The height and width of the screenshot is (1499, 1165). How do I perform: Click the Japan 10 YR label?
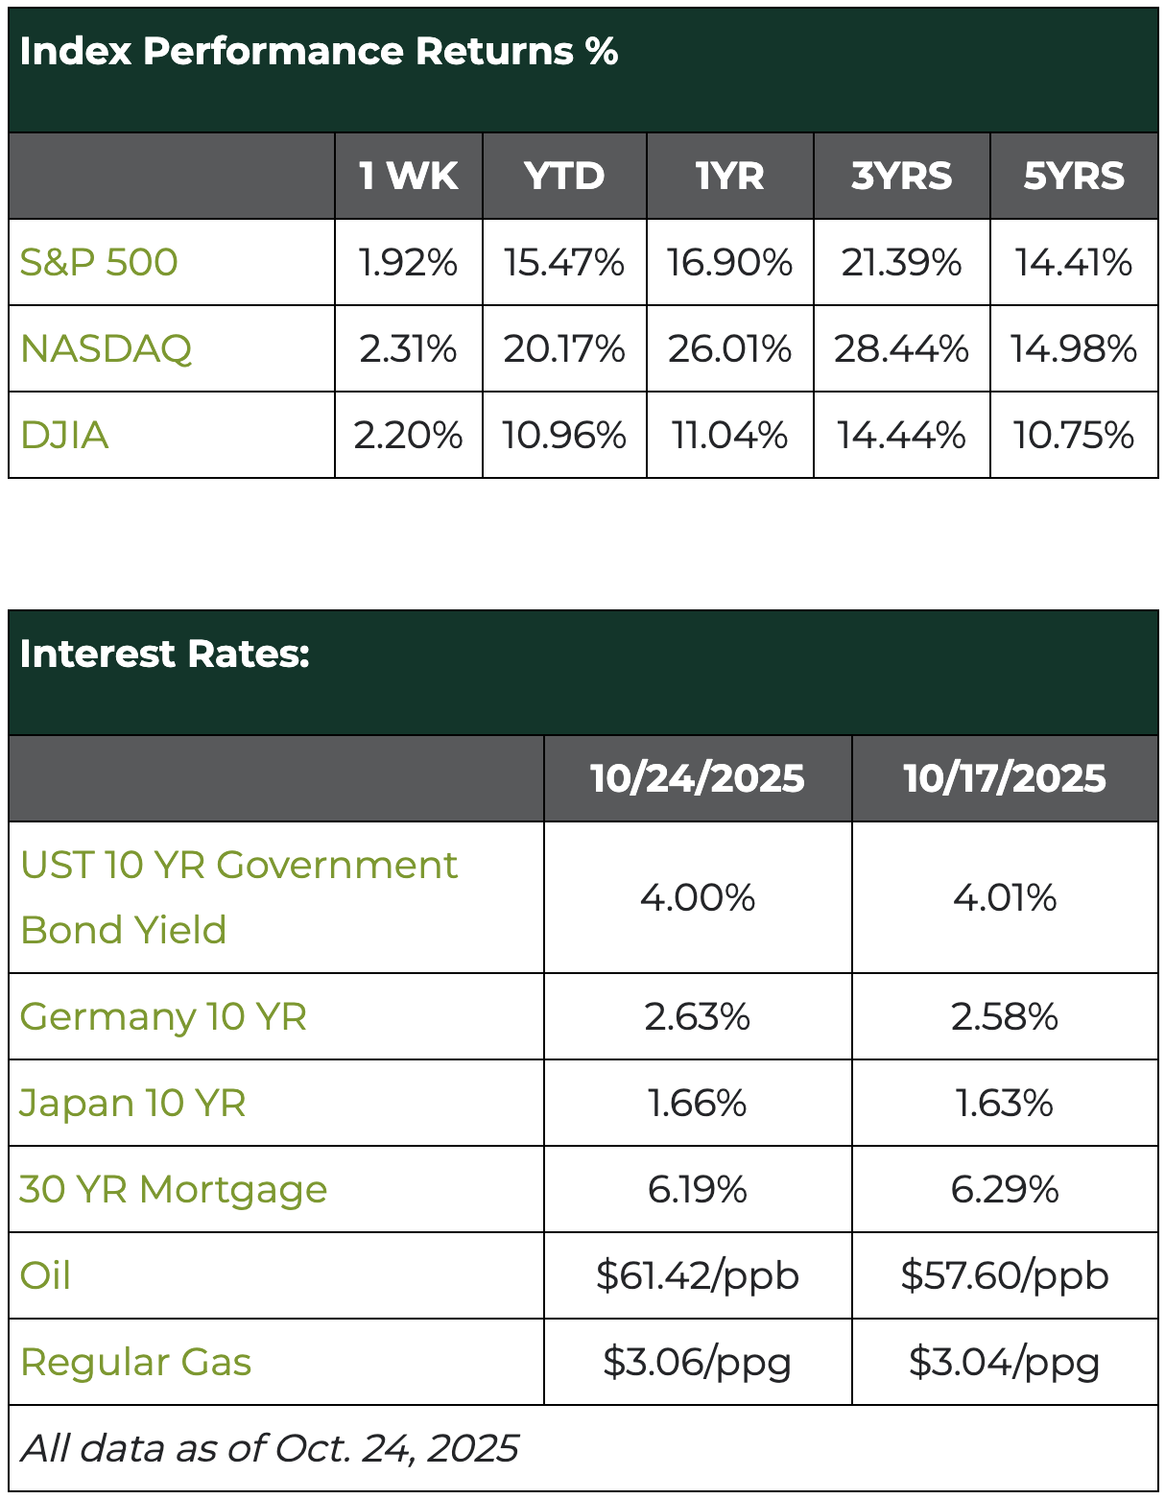point(132,1104)
